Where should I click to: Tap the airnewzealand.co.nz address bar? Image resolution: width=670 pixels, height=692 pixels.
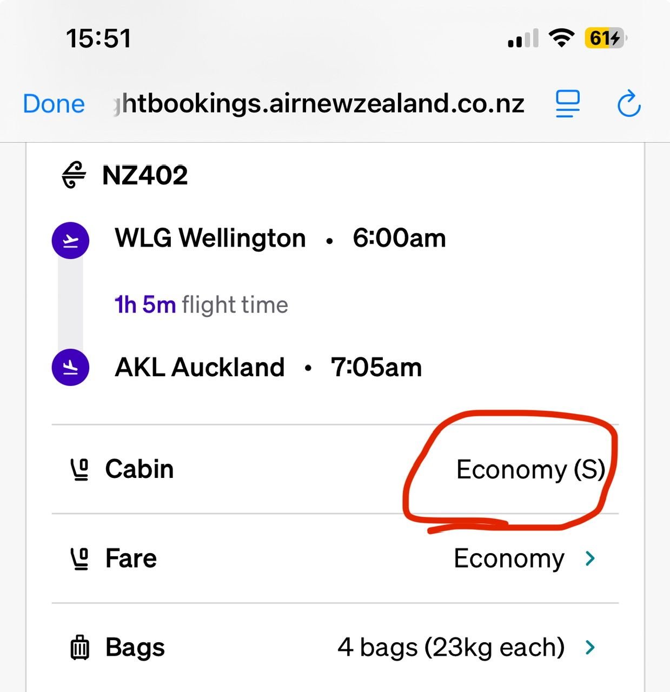(x=322, y=104)
